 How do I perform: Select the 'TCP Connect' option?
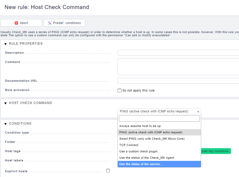pos(129,145)
